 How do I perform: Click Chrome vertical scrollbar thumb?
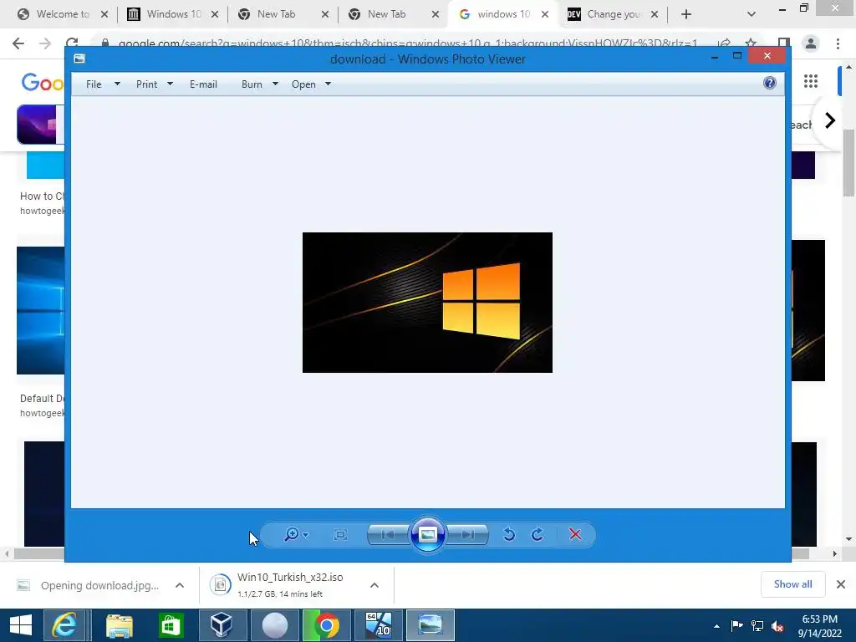click(849, 163)
